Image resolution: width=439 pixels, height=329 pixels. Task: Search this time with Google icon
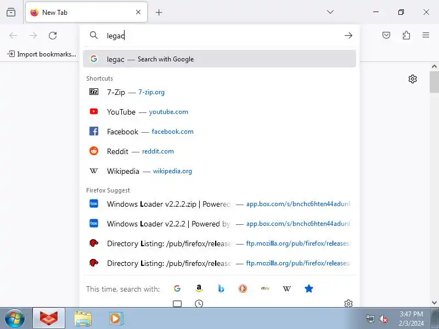click(177, 288)
